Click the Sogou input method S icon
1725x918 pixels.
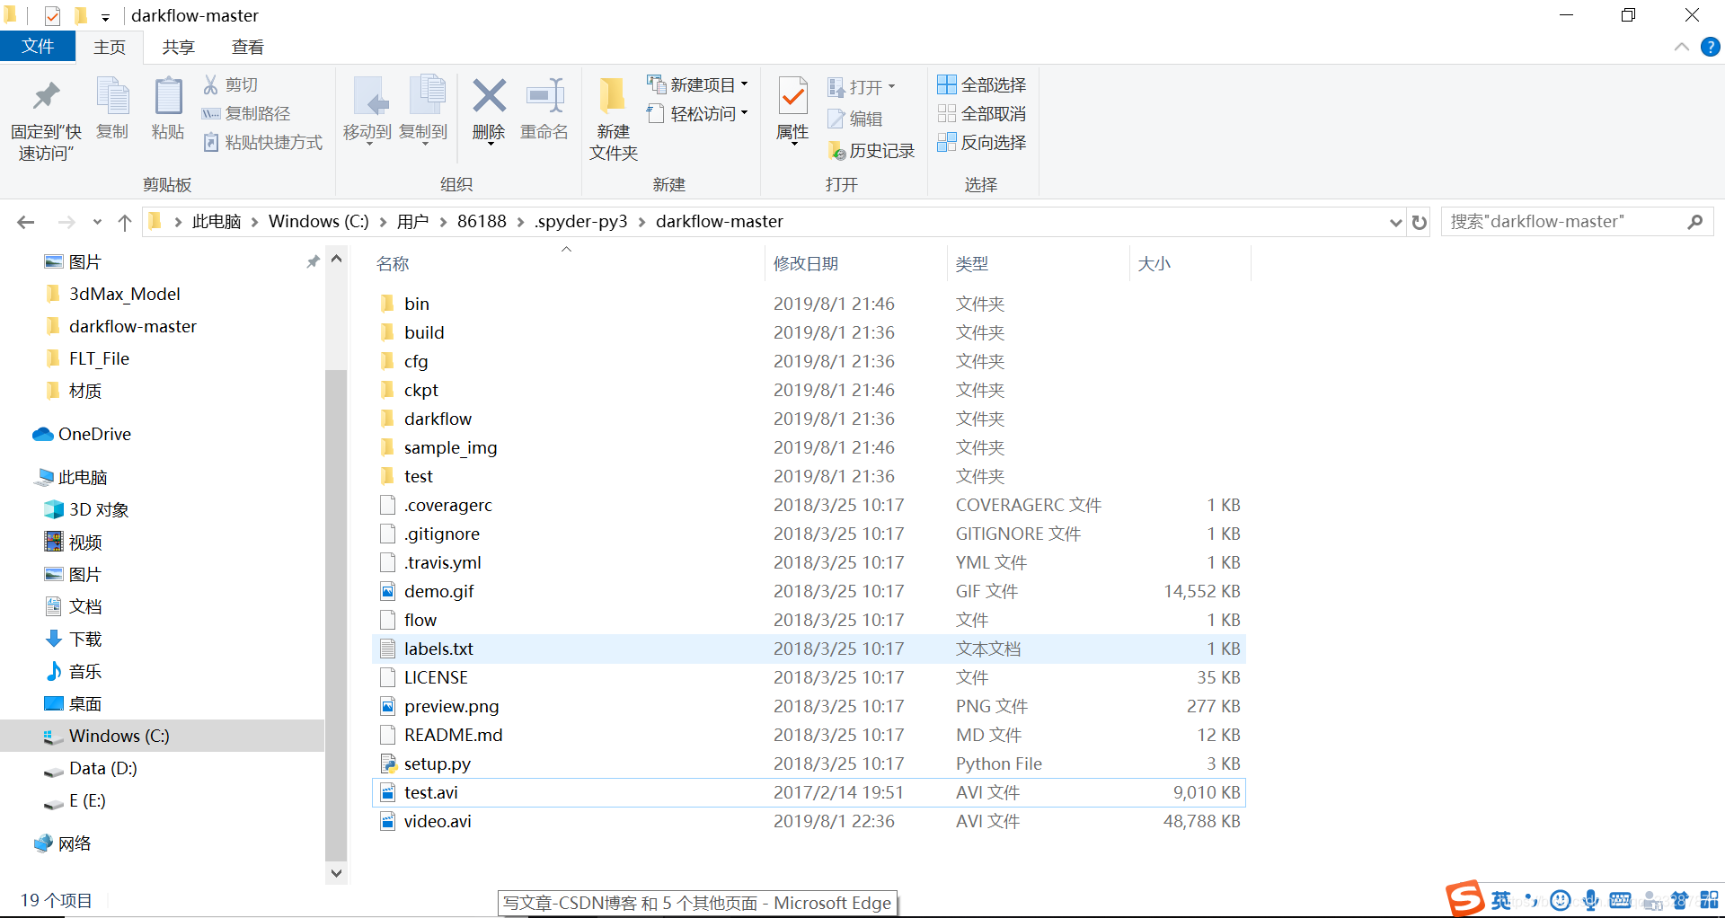coord(1464,898)
